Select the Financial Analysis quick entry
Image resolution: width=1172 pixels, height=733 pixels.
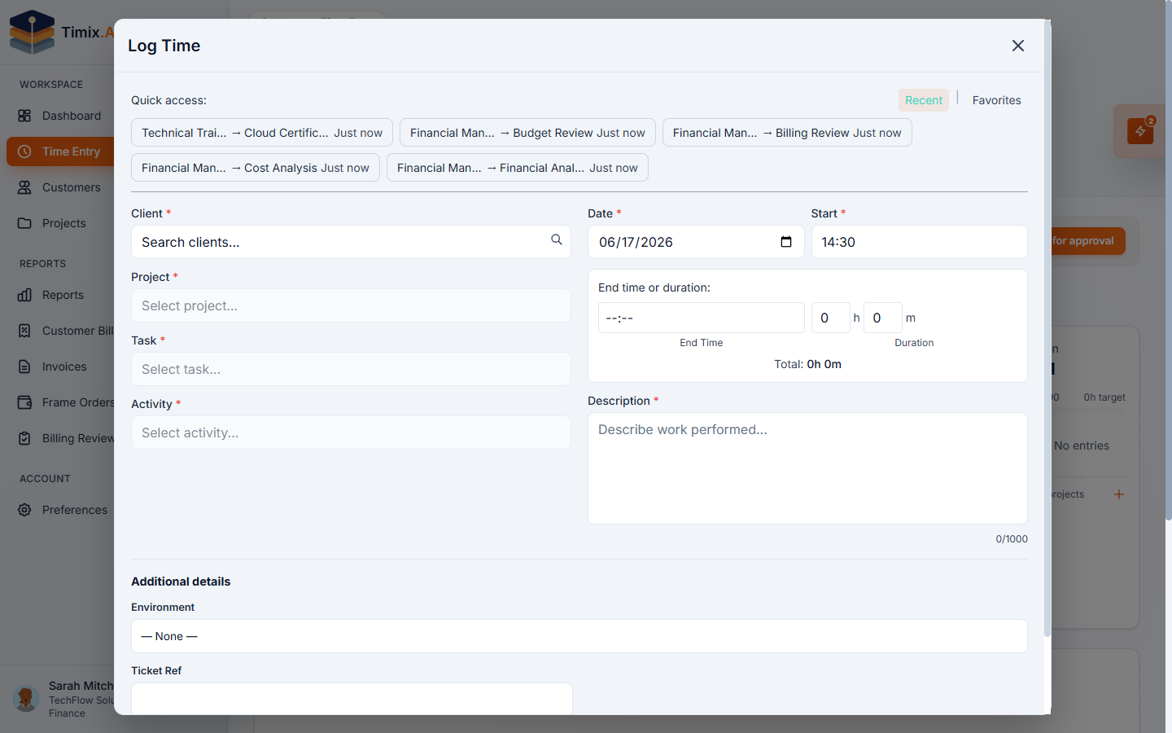(x=518, y=168)
